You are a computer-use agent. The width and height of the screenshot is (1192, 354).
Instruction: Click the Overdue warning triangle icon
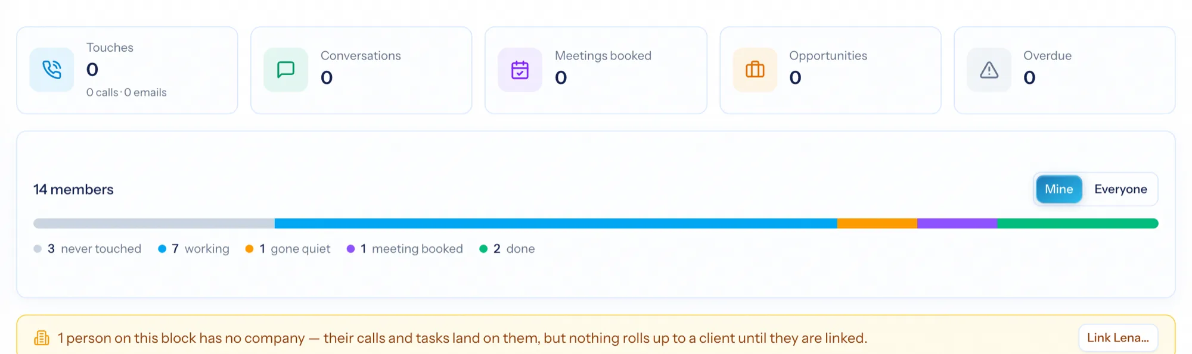[989, 70]
